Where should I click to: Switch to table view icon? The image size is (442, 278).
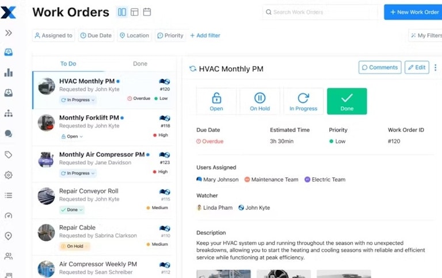[x=135, y=12]
